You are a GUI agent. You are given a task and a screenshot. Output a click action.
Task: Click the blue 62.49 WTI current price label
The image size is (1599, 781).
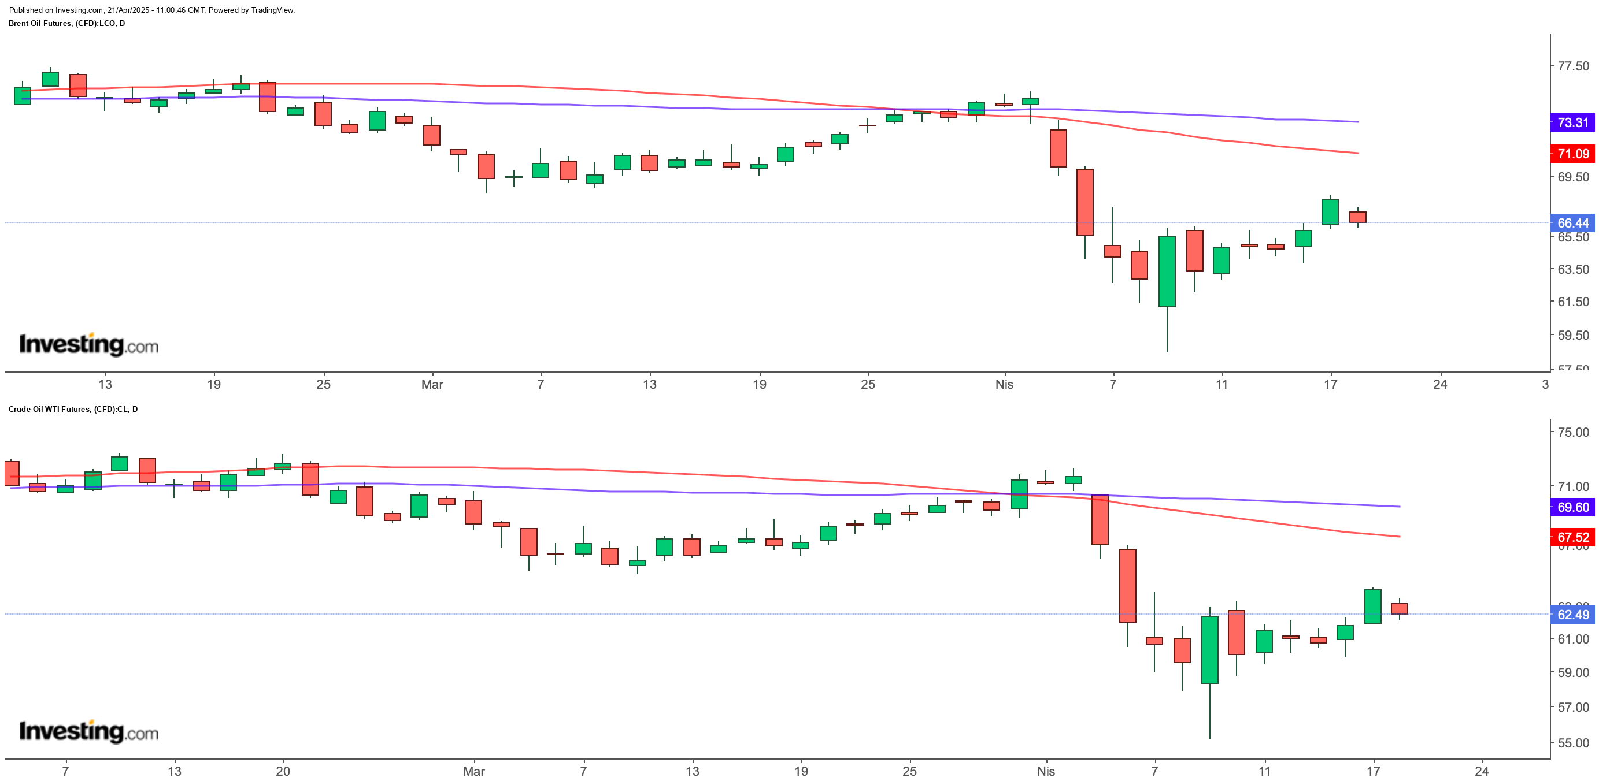(x=1572, y=615)
